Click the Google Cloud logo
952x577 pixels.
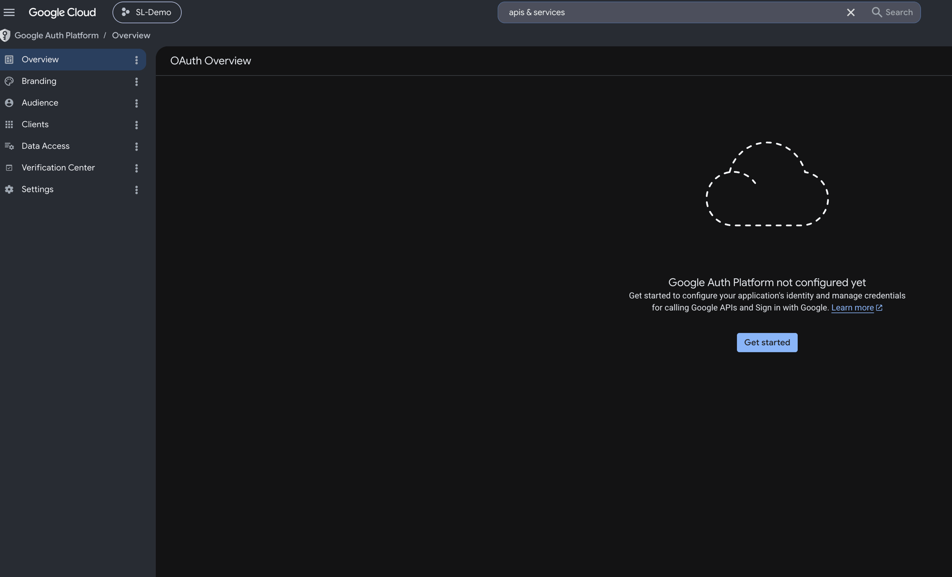62,12
